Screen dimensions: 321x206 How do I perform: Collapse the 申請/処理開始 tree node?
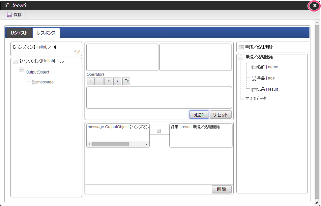click(x=241, y=58)
